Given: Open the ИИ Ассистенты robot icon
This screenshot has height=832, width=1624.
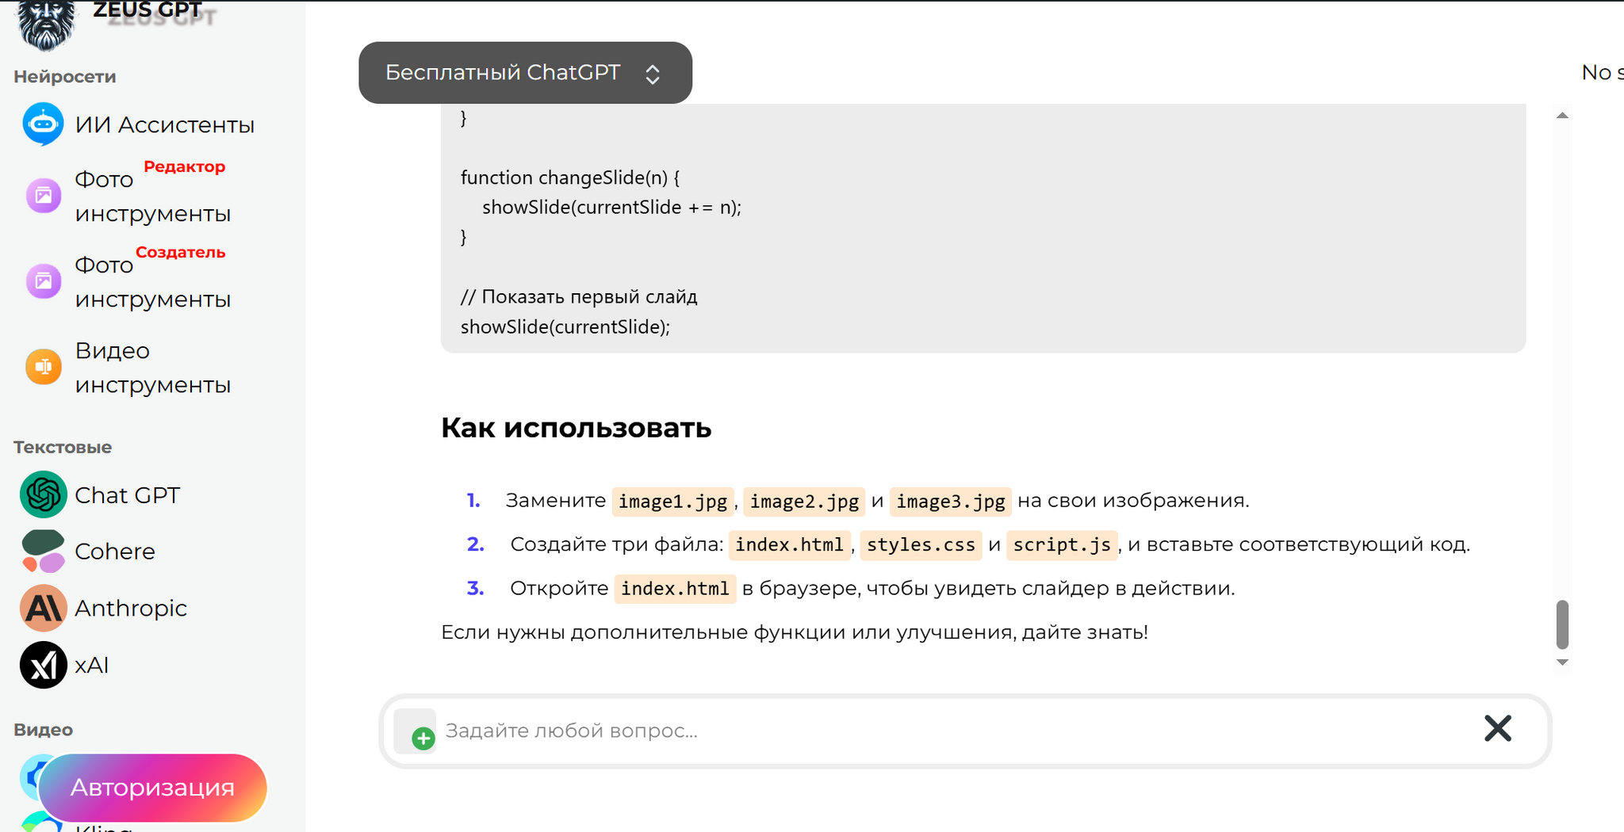Looking at the screenshot, I should pyautogui.click(x=43, y=124).
